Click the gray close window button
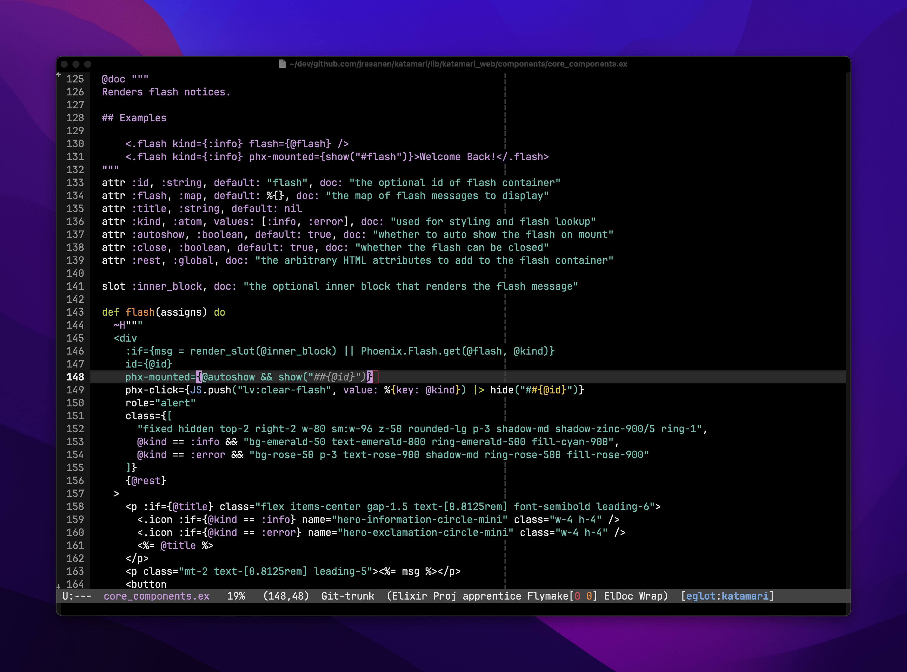Viewport: 907px width, 672px height. (64, 64)
